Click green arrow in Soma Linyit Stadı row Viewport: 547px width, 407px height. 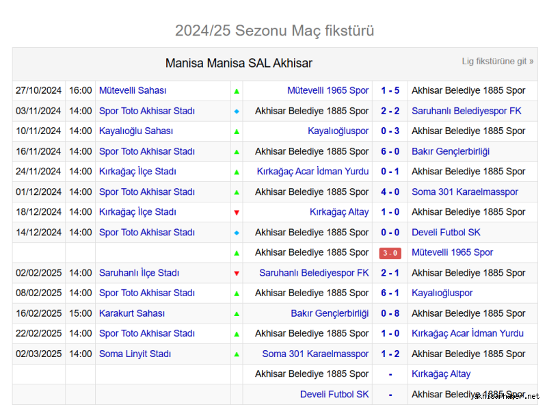point(237,354)
